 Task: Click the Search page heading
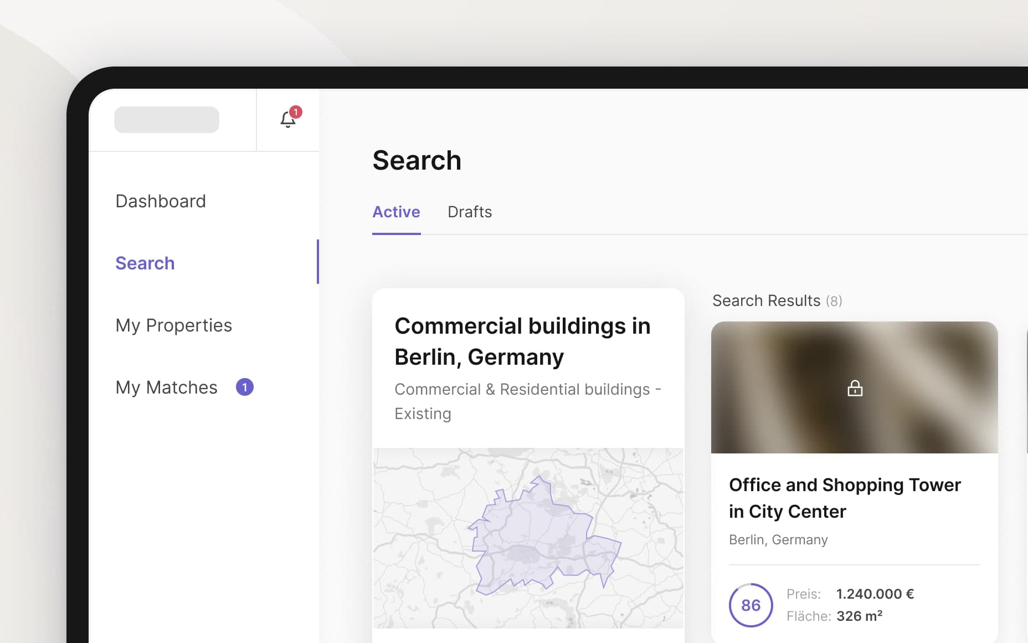point(417,160)
